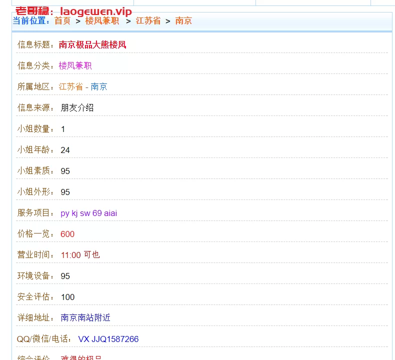Click 南京 in the 所属地区 row

tap(99, 86)
